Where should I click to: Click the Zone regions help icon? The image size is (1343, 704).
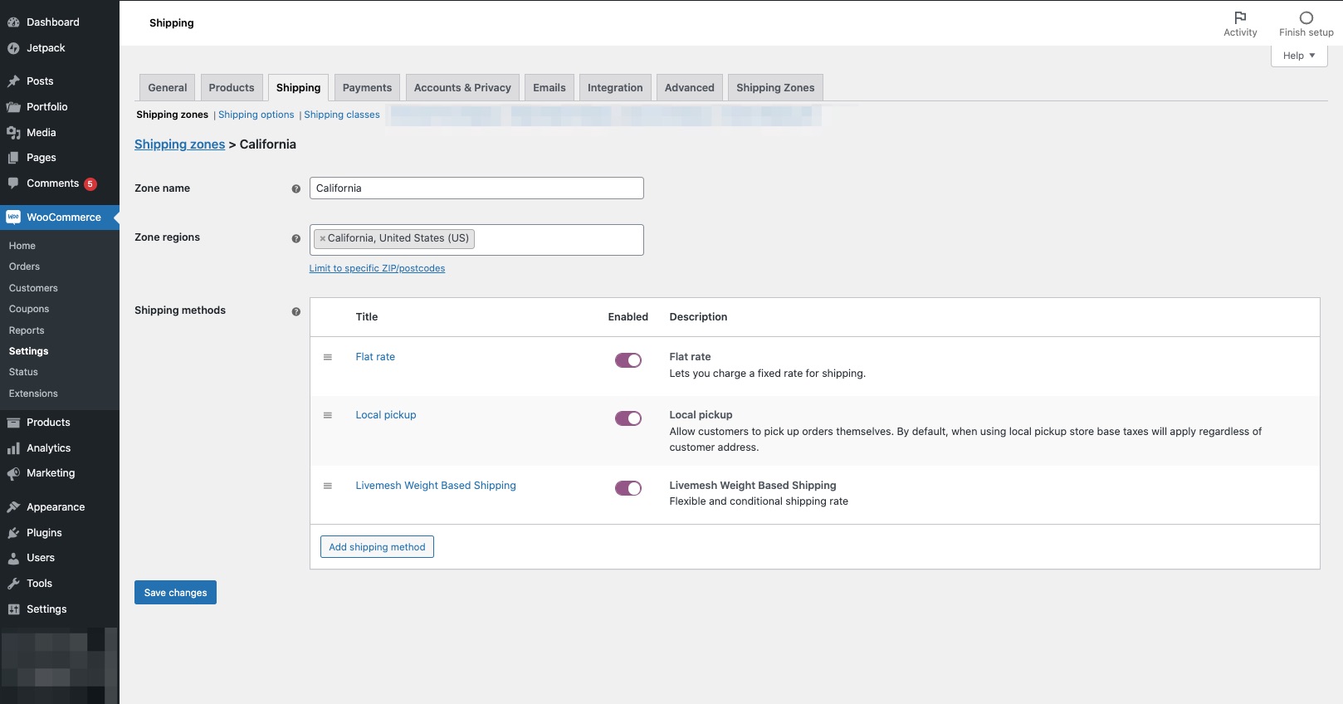[295, 239]
